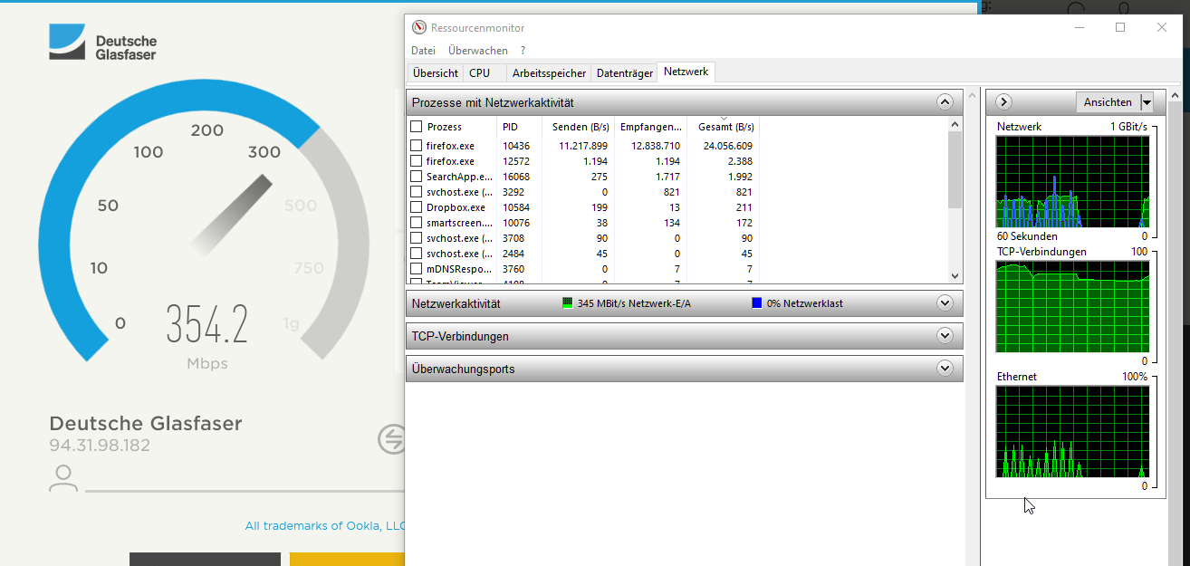This screenshot has width=1190, height=566.
Task: Click the yellow button below the speedtest
Action: (x=347, y=559)
